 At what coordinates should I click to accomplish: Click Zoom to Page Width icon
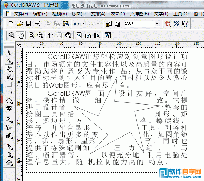[x=88, y=35]
